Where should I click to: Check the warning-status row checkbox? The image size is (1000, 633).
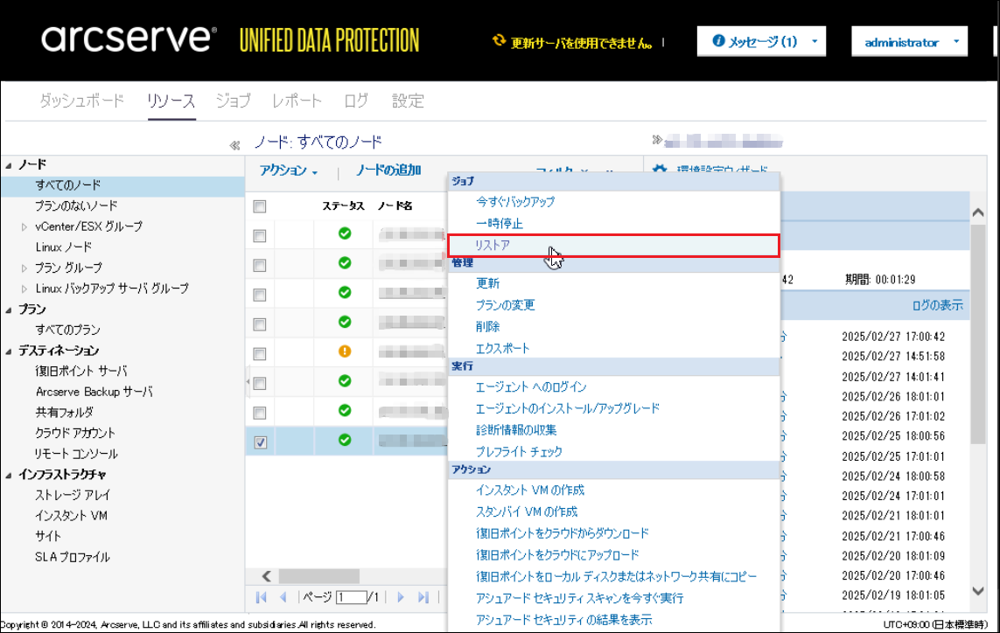[x=260, y=354]
